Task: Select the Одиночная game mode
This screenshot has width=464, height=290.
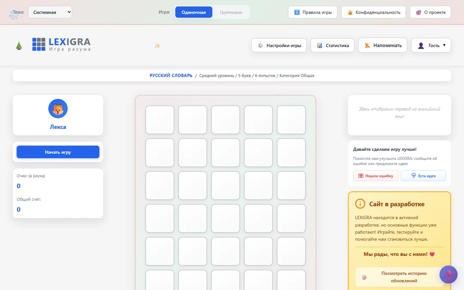Action: [x=193, y=12]
